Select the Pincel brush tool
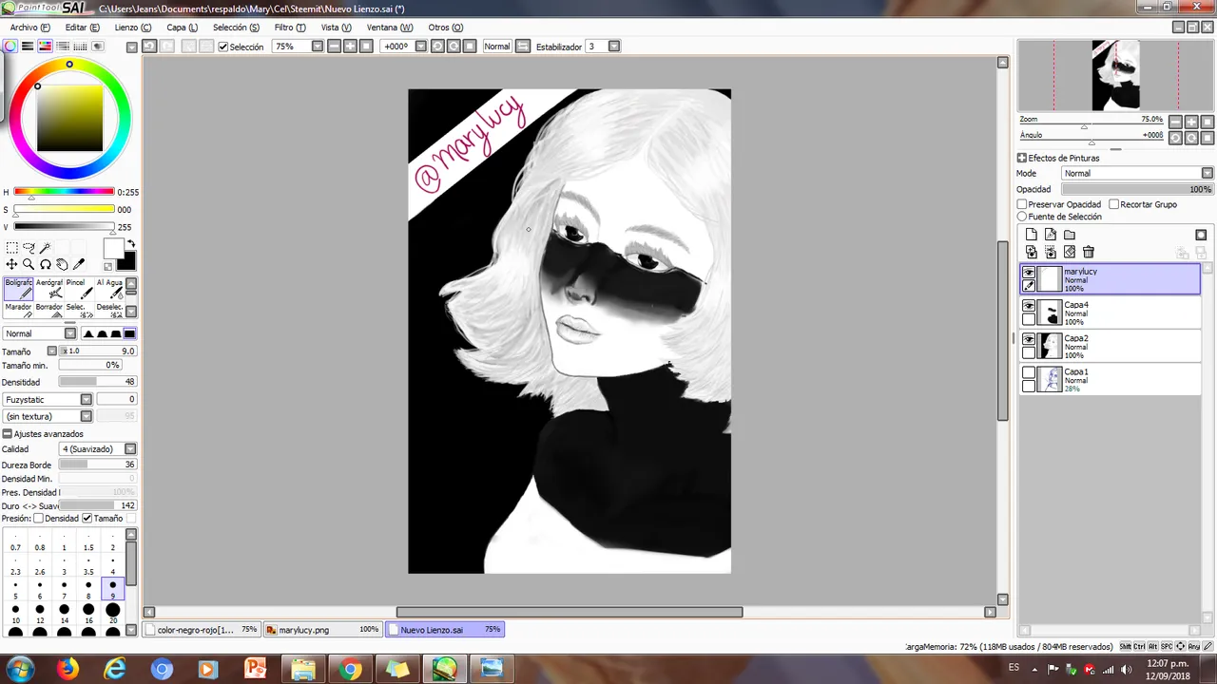 pyautogui.click(x=79, y=288)
